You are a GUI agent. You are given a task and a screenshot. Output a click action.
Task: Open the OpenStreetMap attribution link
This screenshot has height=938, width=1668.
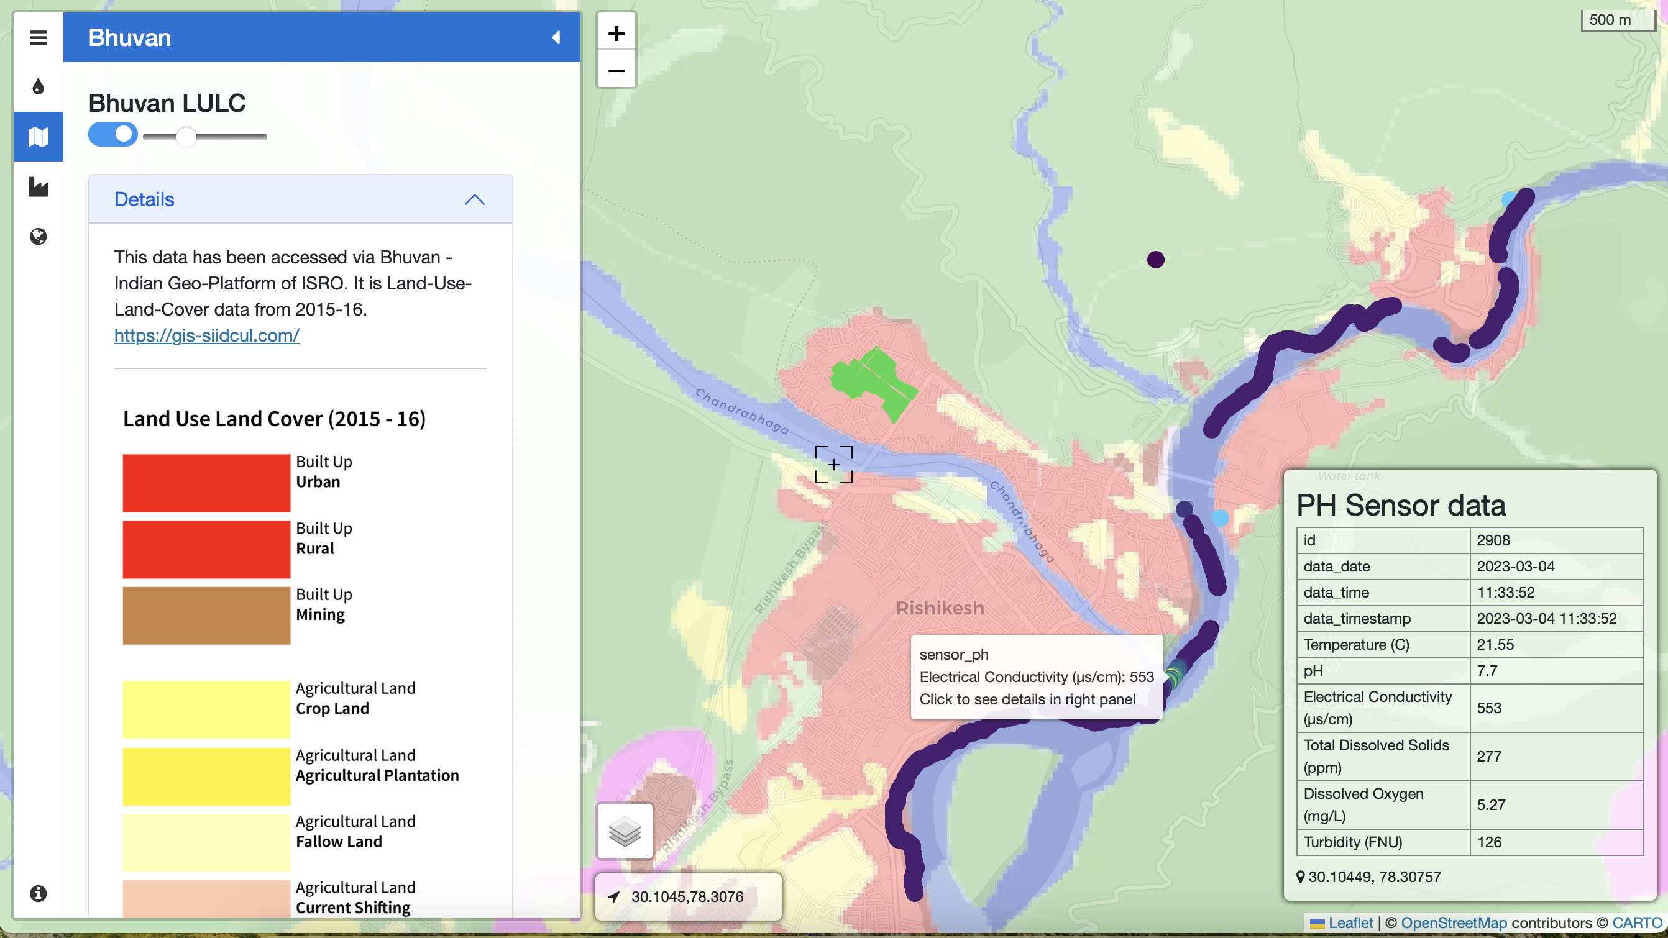[1453, 923]
